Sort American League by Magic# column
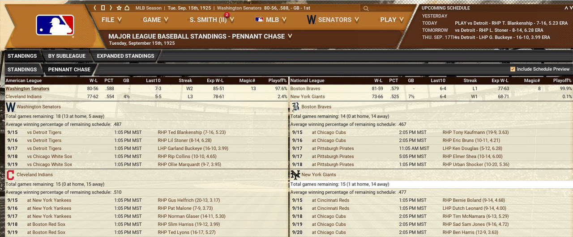Screen dimensions: 573x237 [x=248, y=80]
